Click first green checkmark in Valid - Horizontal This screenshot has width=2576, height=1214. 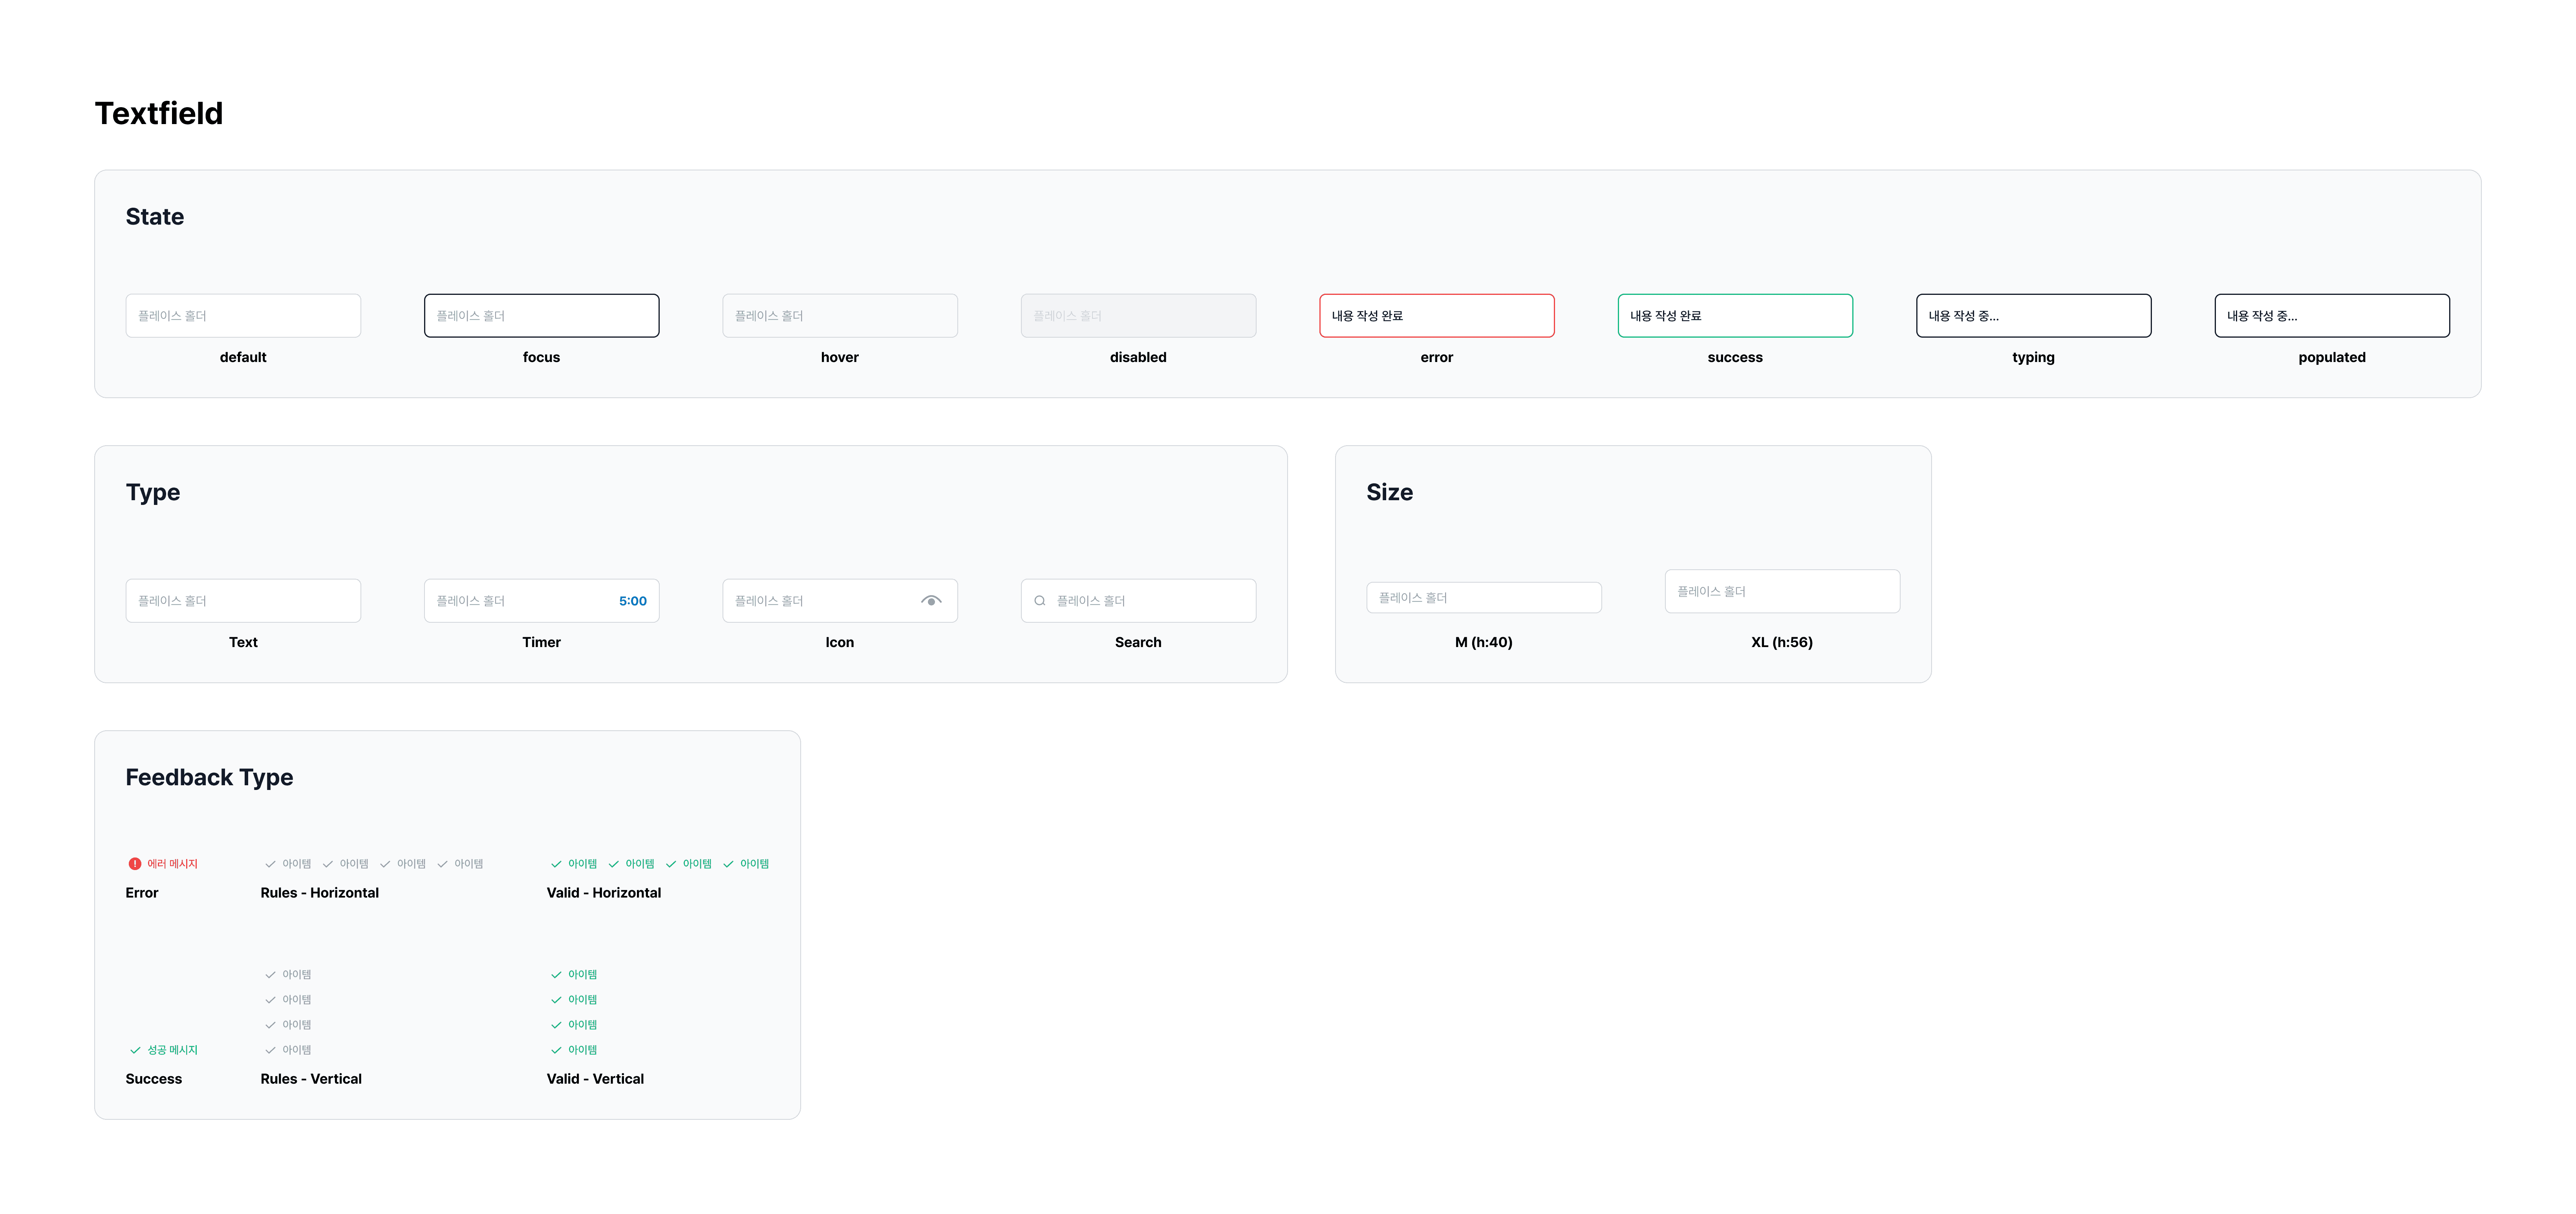(556, 864)
